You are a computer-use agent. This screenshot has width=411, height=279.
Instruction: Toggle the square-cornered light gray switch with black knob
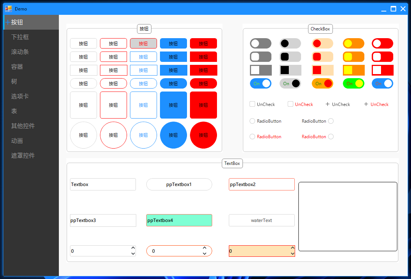pos(290,70)
